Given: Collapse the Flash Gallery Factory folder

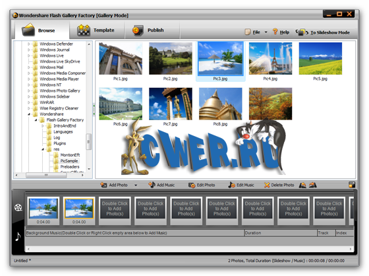Looking at the screenshot, I should click(x=36, y=120).
